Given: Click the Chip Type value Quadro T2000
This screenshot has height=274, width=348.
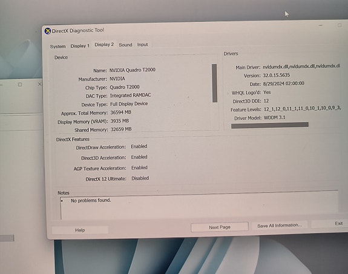Looking at the screenshot, I should (x=125, y=87).
